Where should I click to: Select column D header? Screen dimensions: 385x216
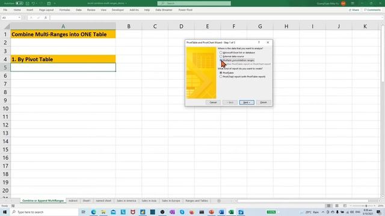tap(181, 26)
